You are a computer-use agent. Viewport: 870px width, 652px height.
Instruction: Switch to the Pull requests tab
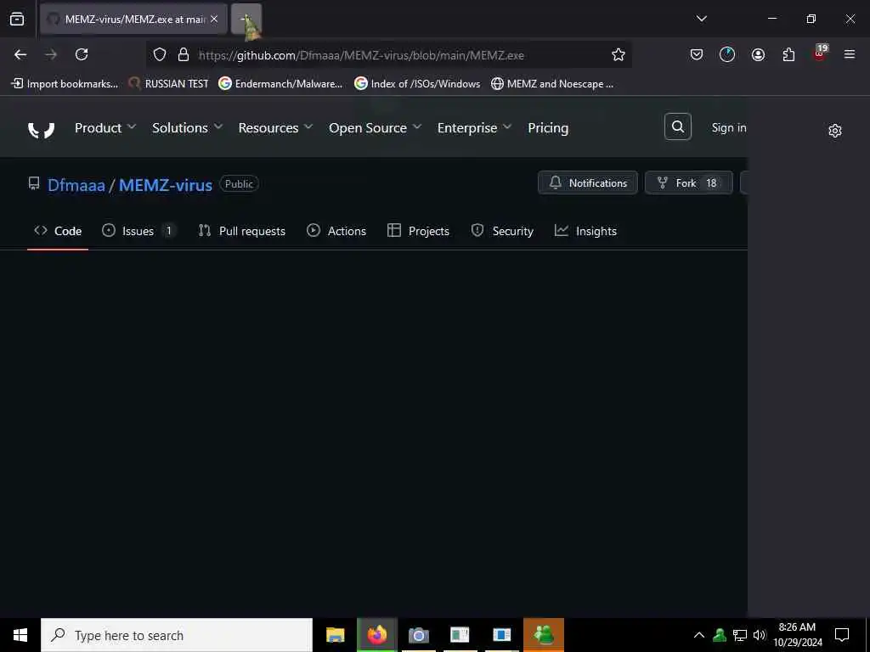242,231
